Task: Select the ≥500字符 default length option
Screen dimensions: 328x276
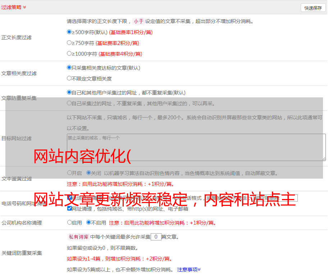Action: pyautogui.click(x=69, y=32)
